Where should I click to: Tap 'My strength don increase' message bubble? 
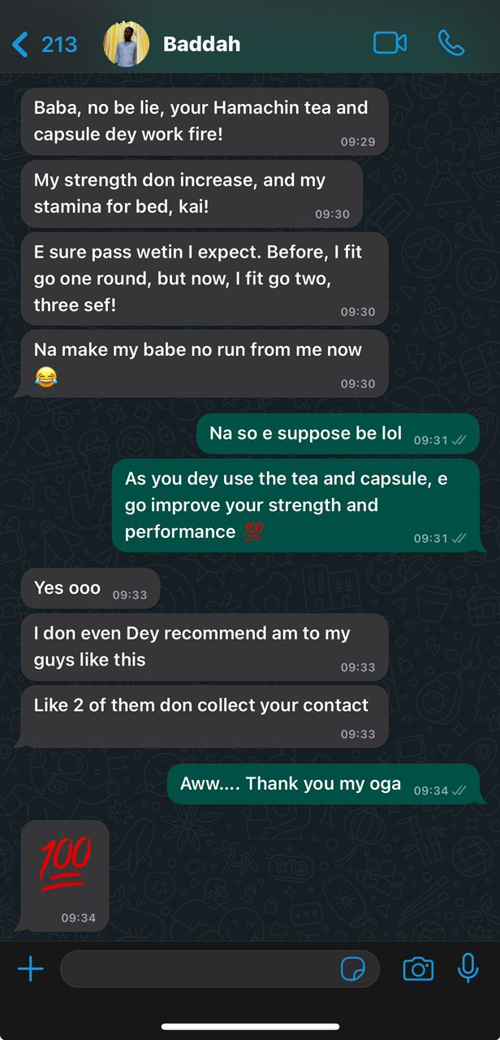click(x=191, y=194)
